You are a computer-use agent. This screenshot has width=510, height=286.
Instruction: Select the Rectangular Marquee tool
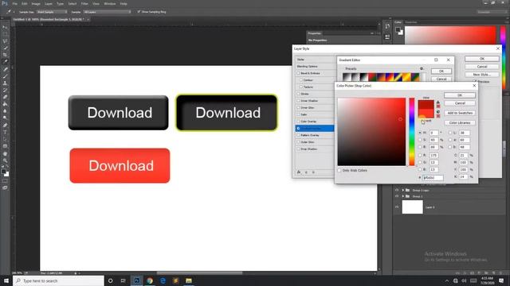coord(5,34)
